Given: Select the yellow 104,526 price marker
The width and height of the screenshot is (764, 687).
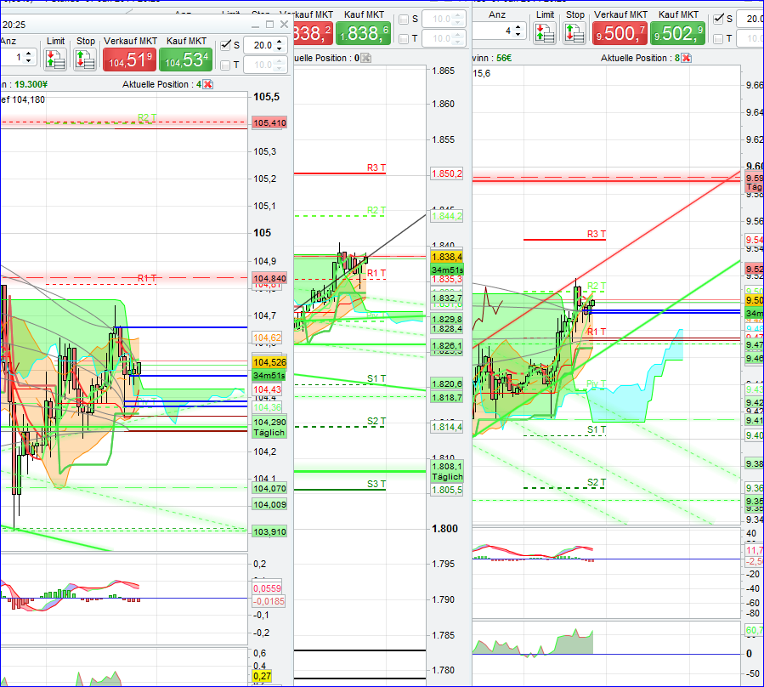Looking at the screenshot, I should tap(269, 362).
